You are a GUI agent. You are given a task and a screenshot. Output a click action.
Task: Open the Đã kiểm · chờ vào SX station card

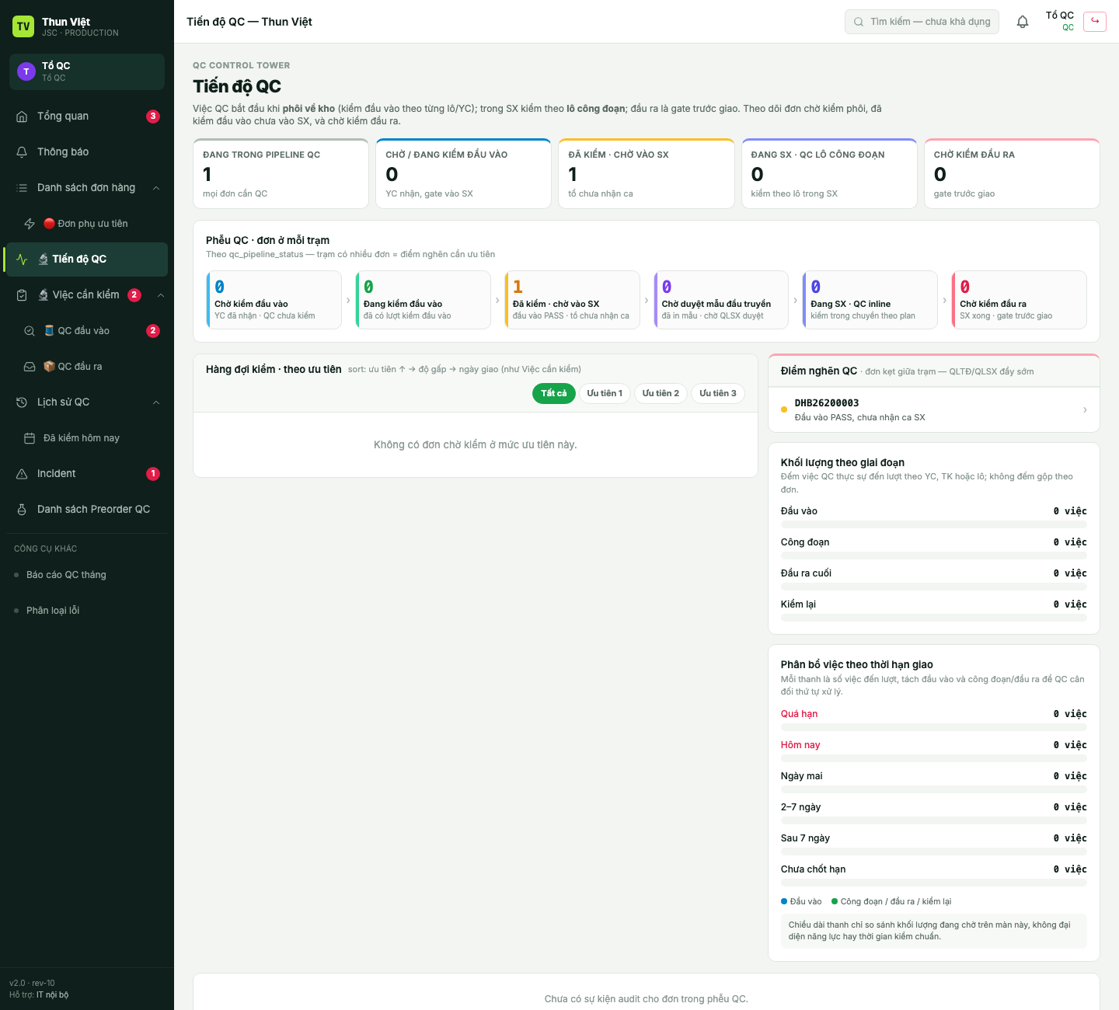572,300
